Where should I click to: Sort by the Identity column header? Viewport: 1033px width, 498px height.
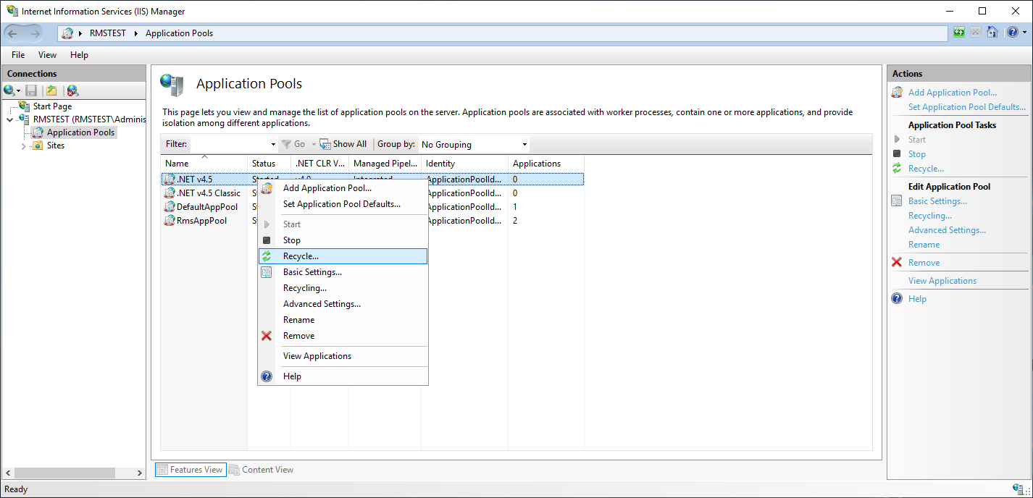[x=464, y=164]
